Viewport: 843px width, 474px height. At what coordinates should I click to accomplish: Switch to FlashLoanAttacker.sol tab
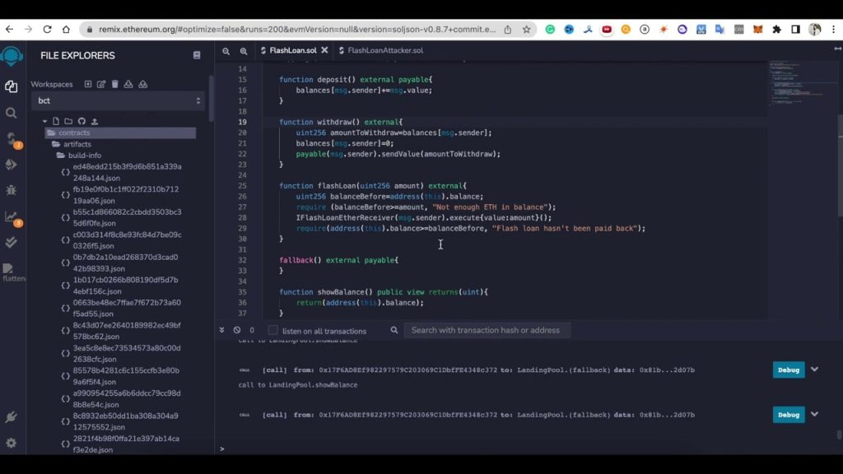[x=384, y=51]
